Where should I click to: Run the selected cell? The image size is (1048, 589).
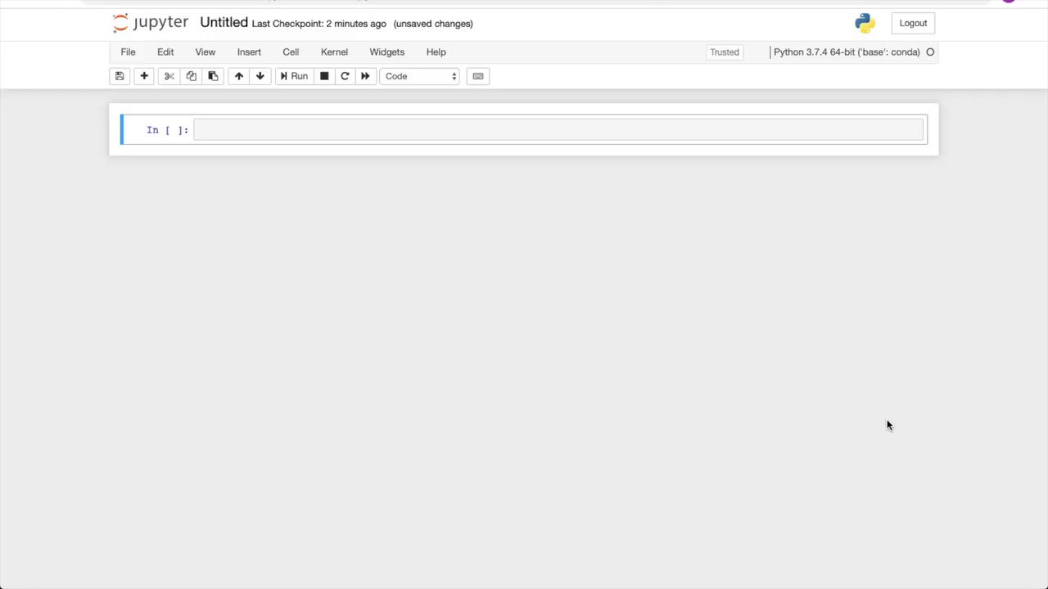point(295,76)
